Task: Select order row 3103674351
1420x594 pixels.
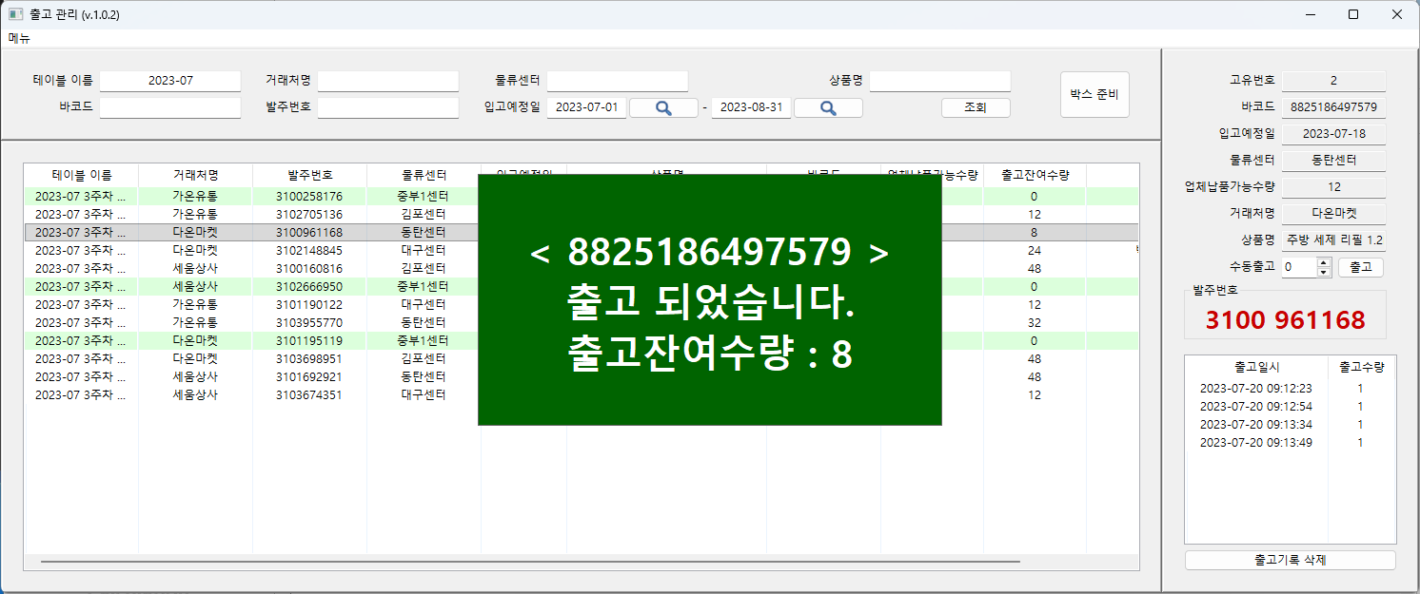Action: 582,395
